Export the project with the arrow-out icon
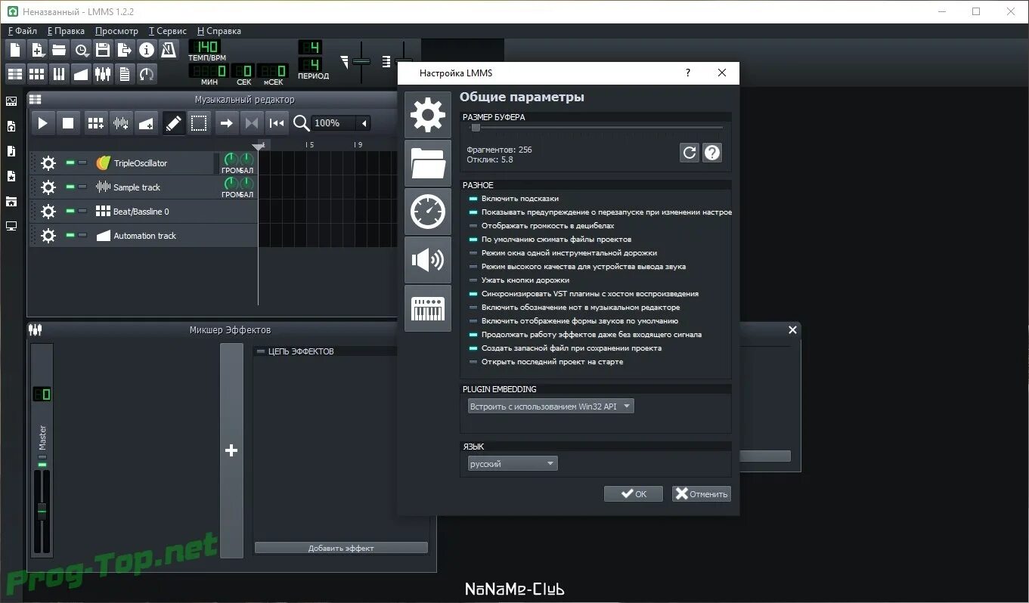Screen dimensions: 1029x603 pyautogui.click(x=125, y=50)
